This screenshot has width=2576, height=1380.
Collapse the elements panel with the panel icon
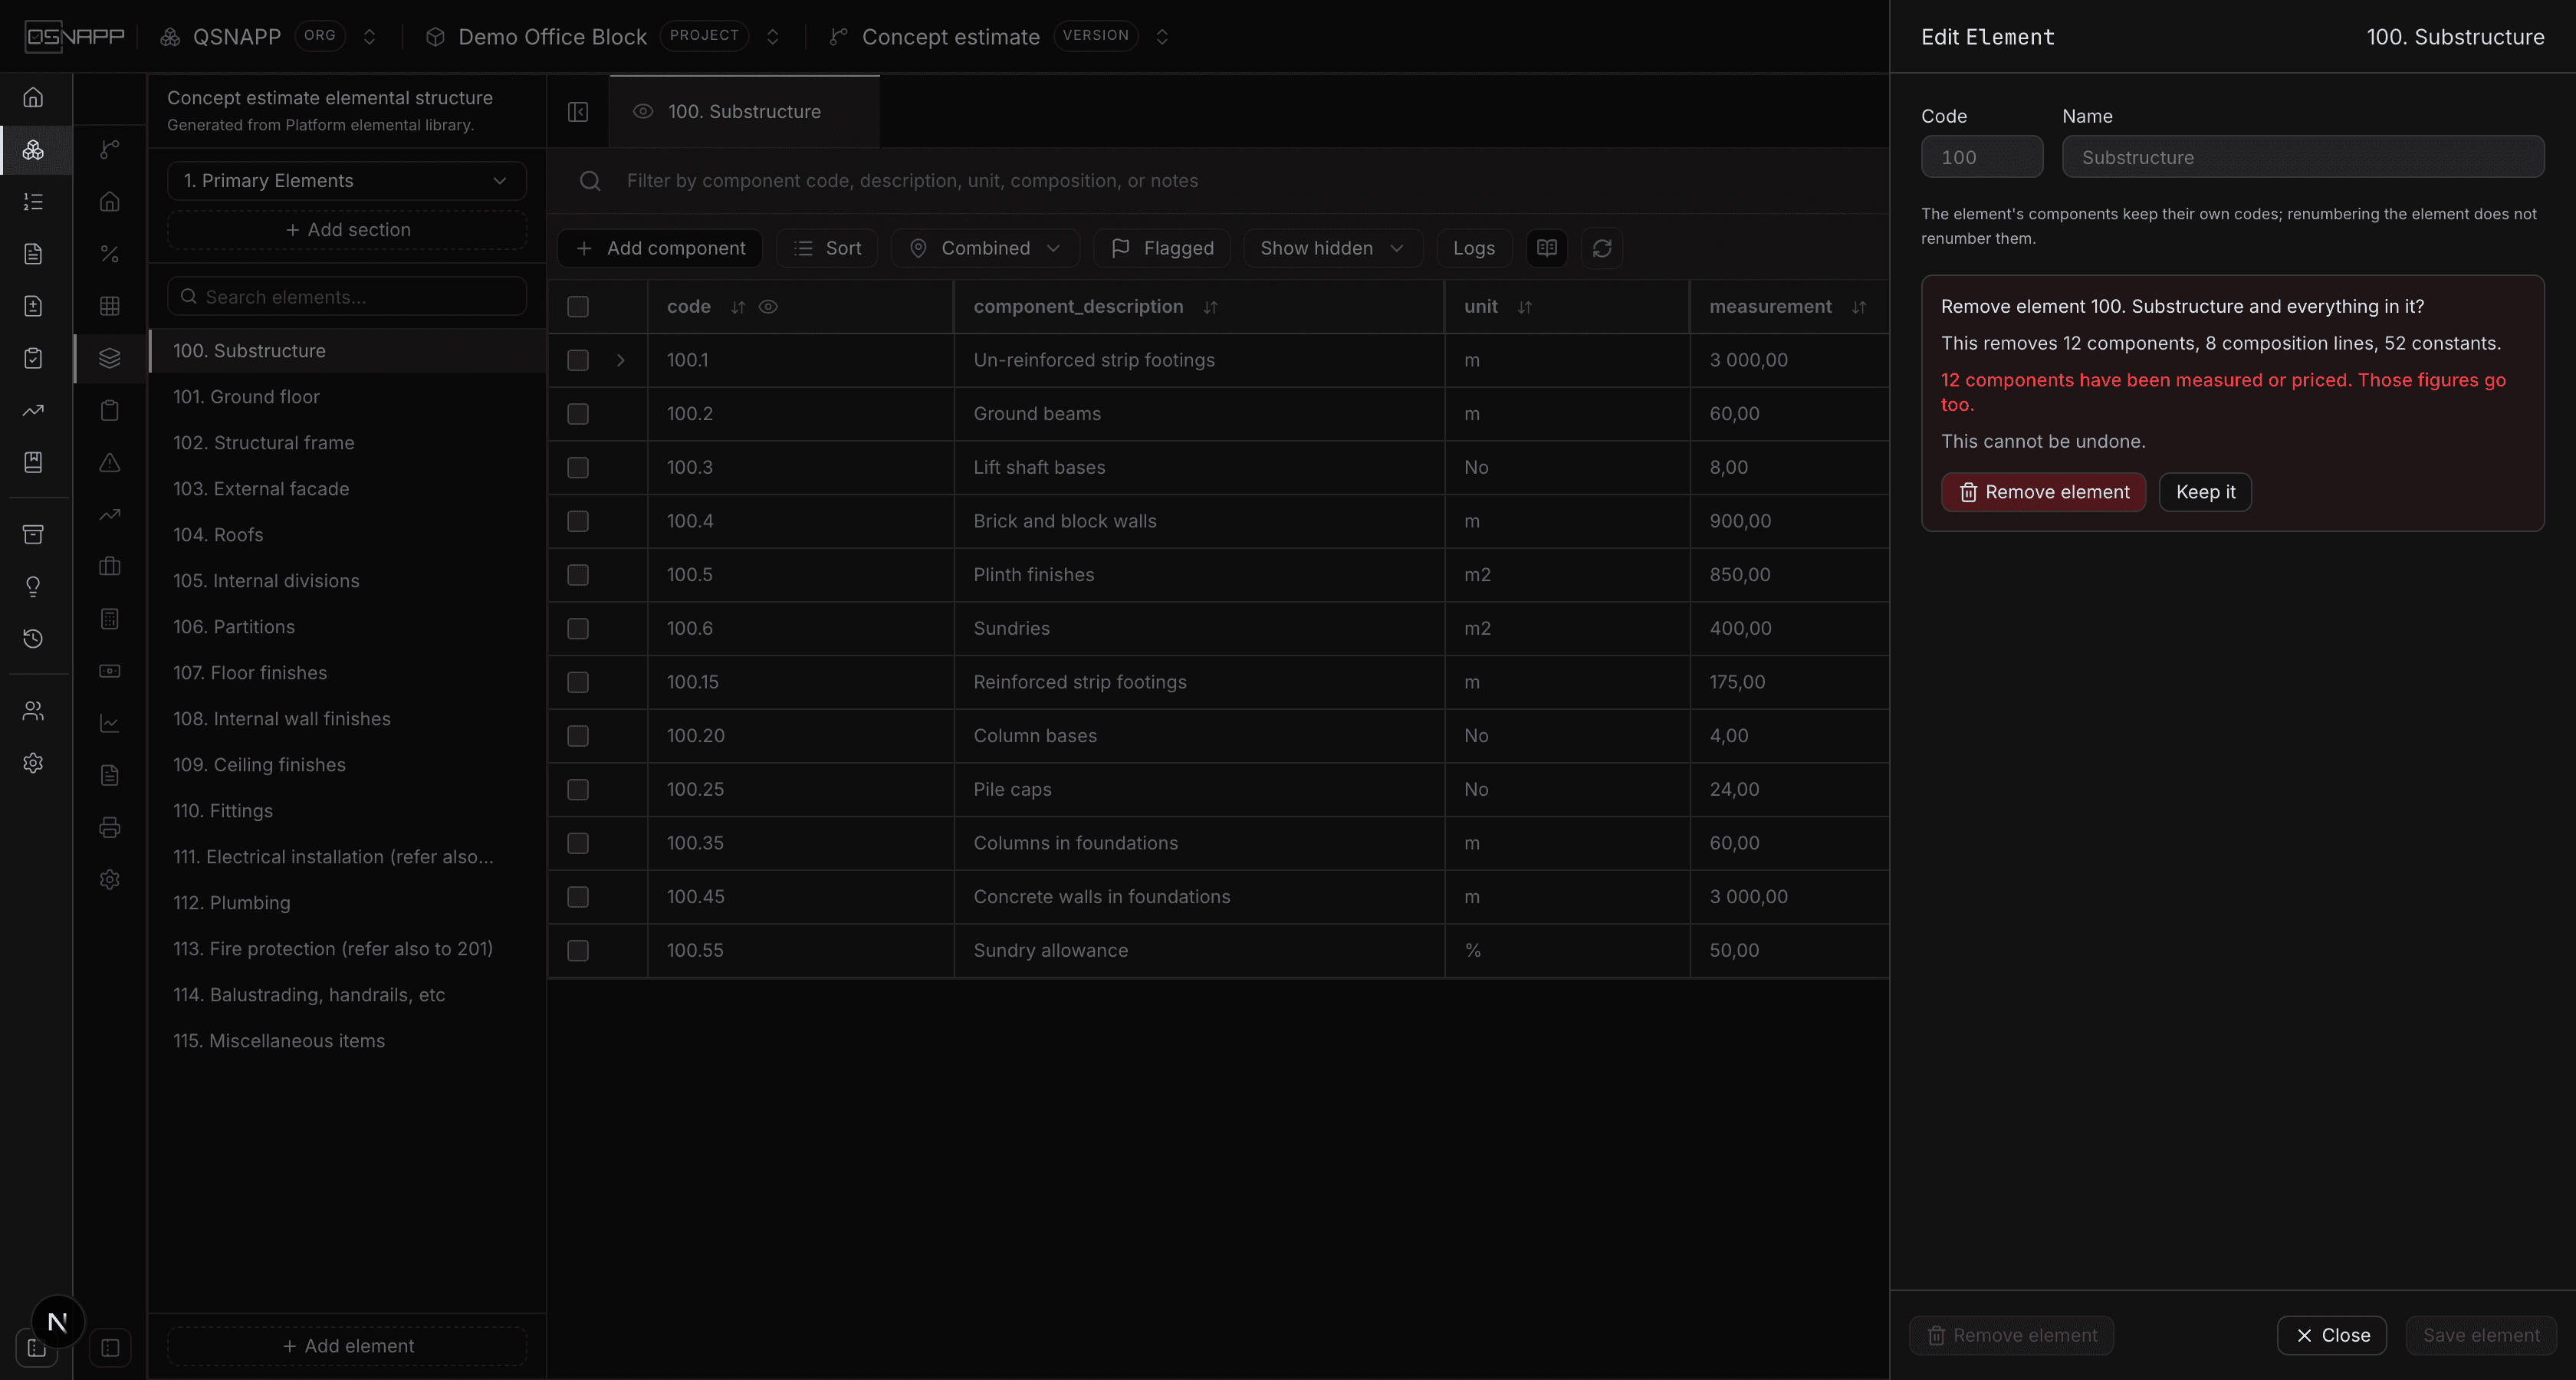578,112
